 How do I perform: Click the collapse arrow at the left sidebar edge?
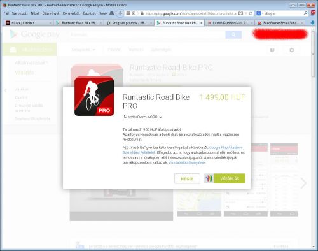[6, 90]
